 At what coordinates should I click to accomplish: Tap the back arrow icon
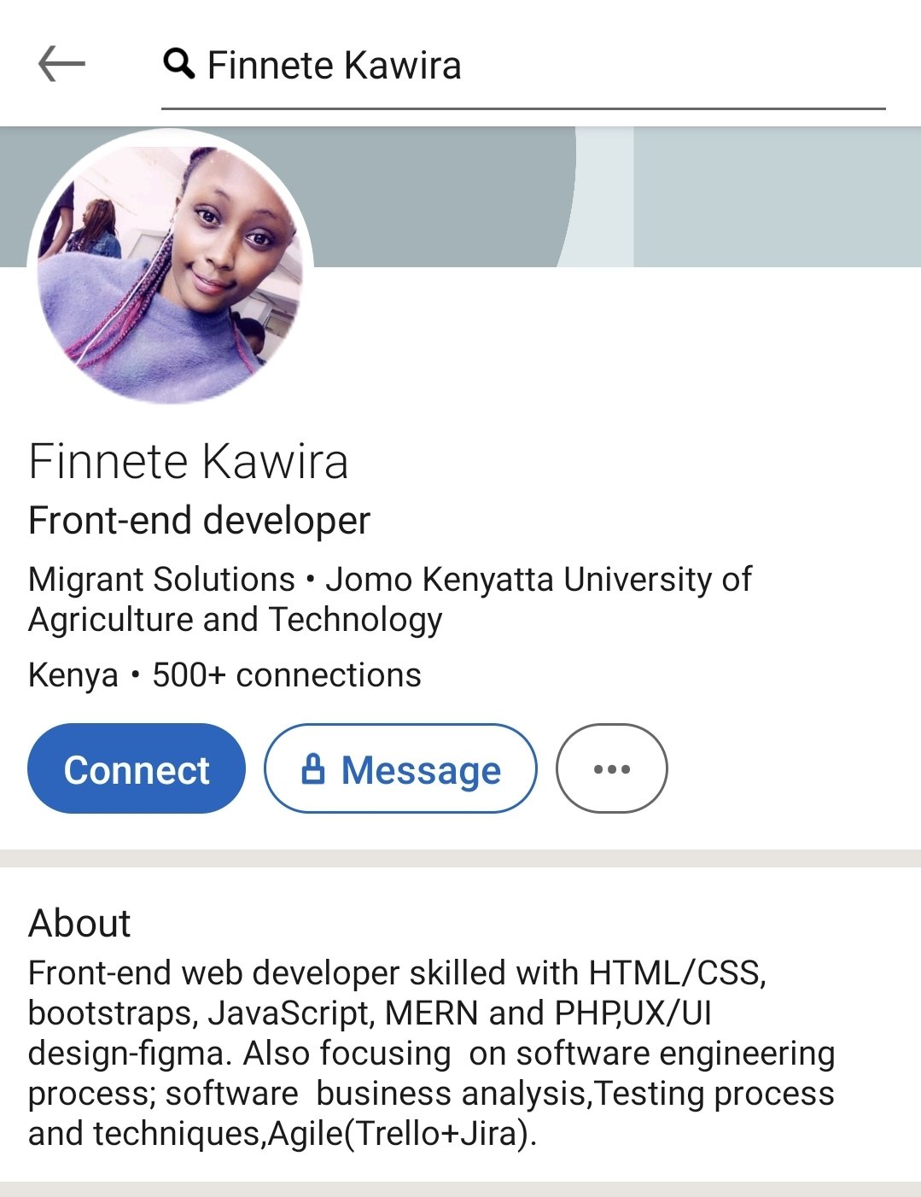click(x=61, y=64)
